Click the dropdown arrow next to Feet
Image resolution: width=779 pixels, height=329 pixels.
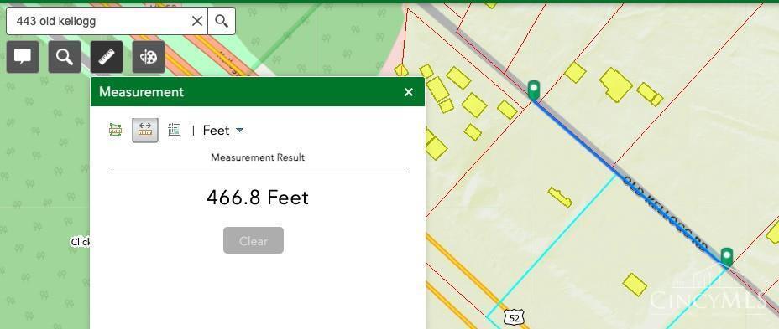pyautogui.click(x=239, y=131)
